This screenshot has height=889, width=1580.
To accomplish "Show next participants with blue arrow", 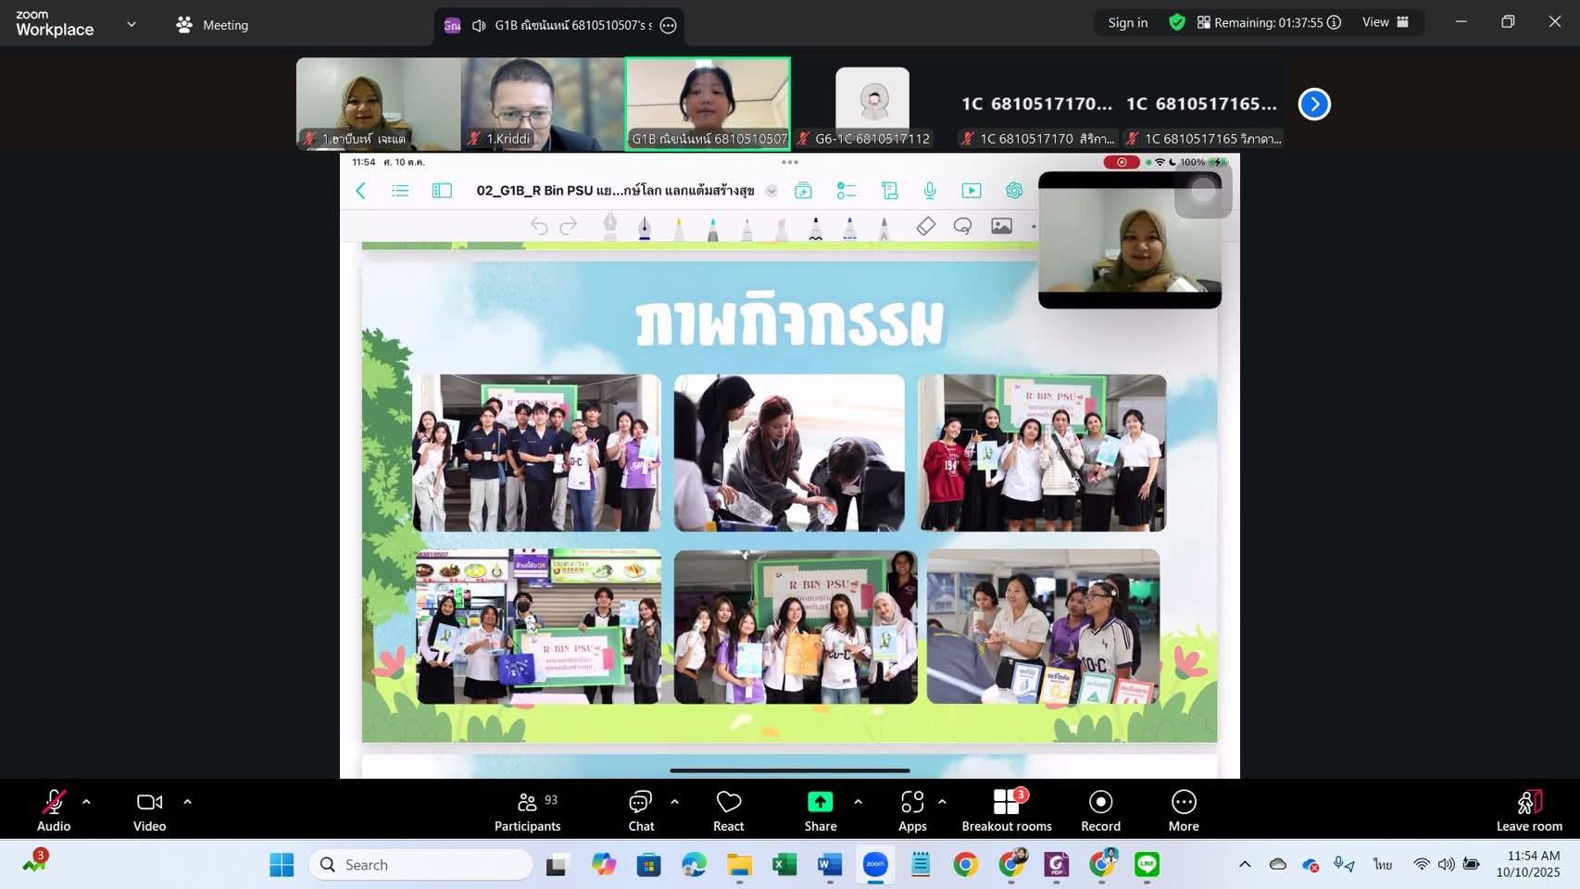I will [x=1314, y=105].
